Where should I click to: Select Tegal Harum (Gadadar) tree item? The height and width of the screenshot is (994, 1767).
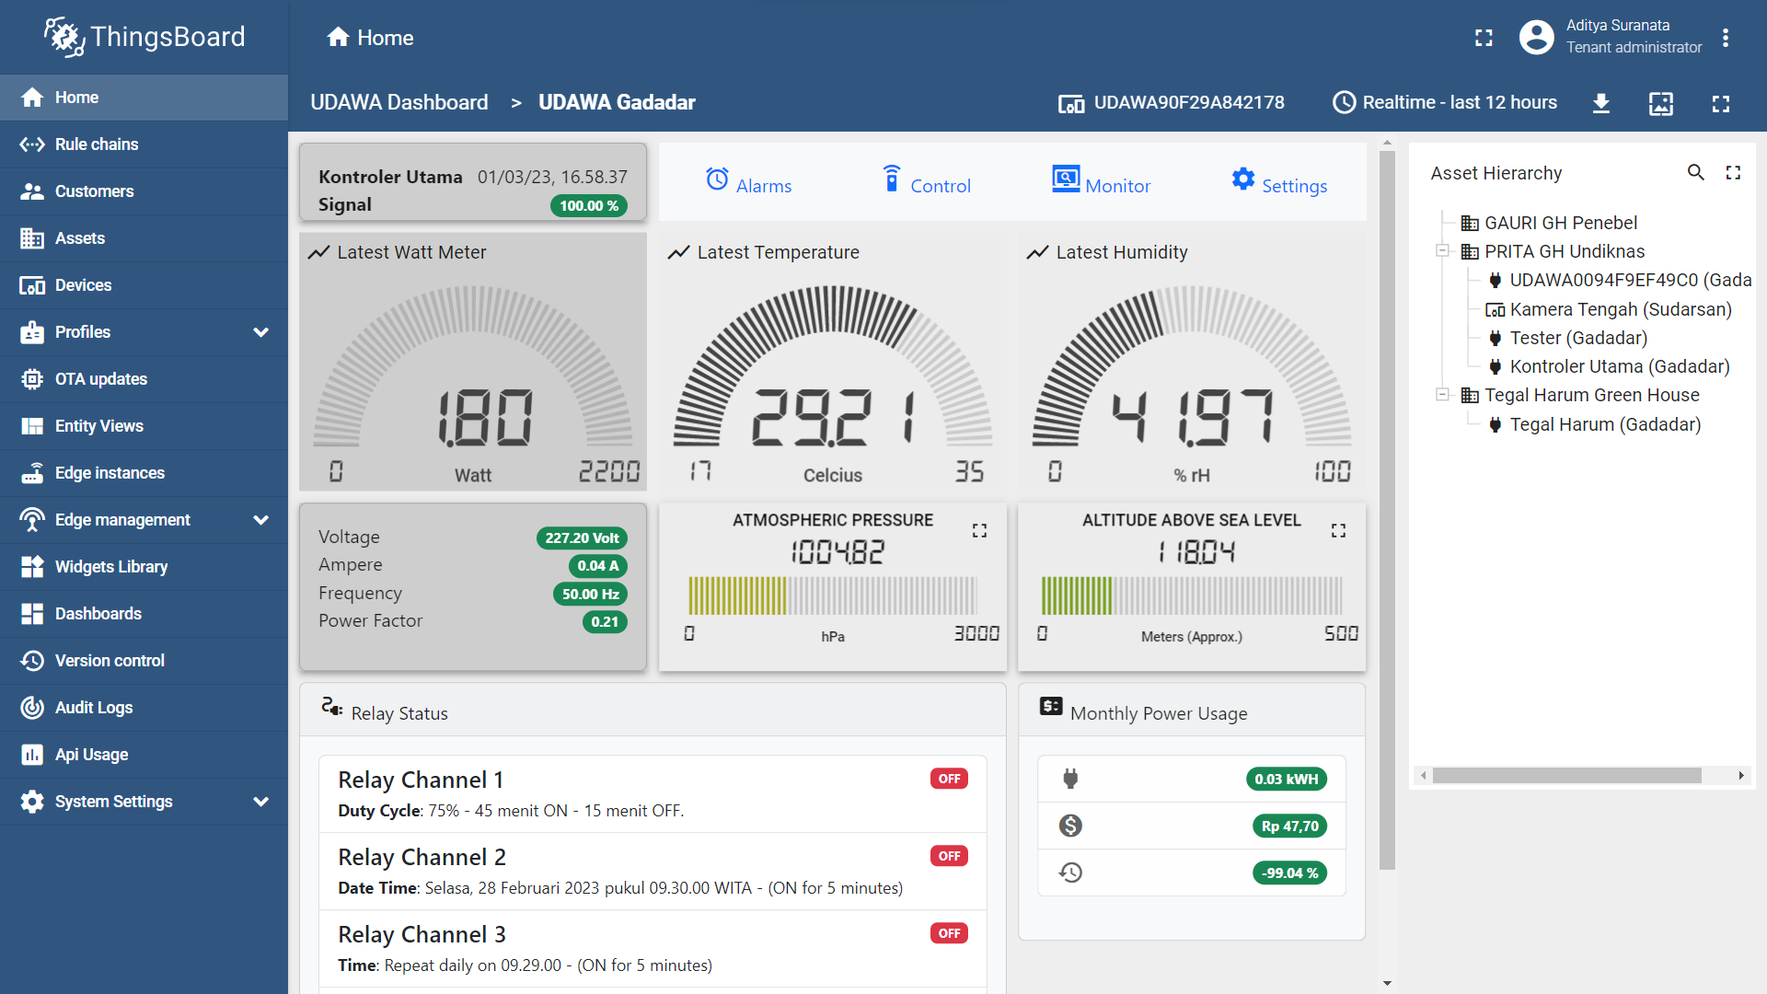click(1594, 424)
